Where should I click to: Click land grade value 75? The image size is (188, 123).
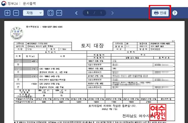(x=61, y=95)
